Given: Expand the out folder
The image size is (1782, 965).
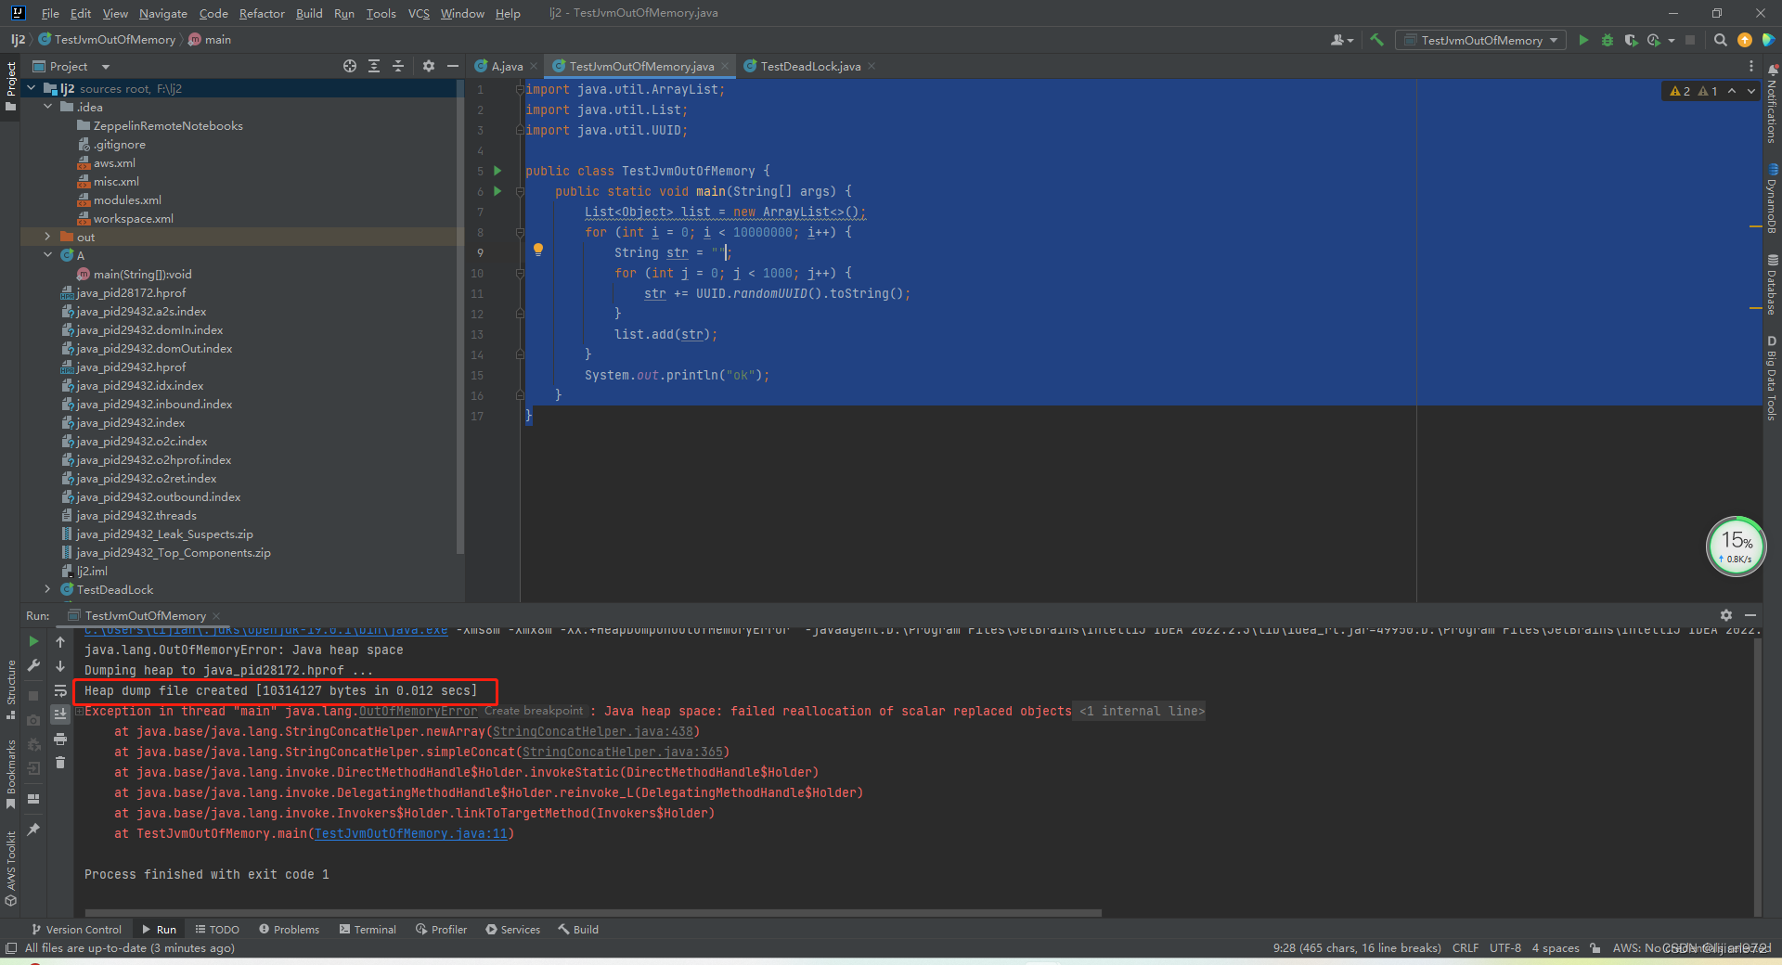Looking at the screenshot, I should 48,237.
